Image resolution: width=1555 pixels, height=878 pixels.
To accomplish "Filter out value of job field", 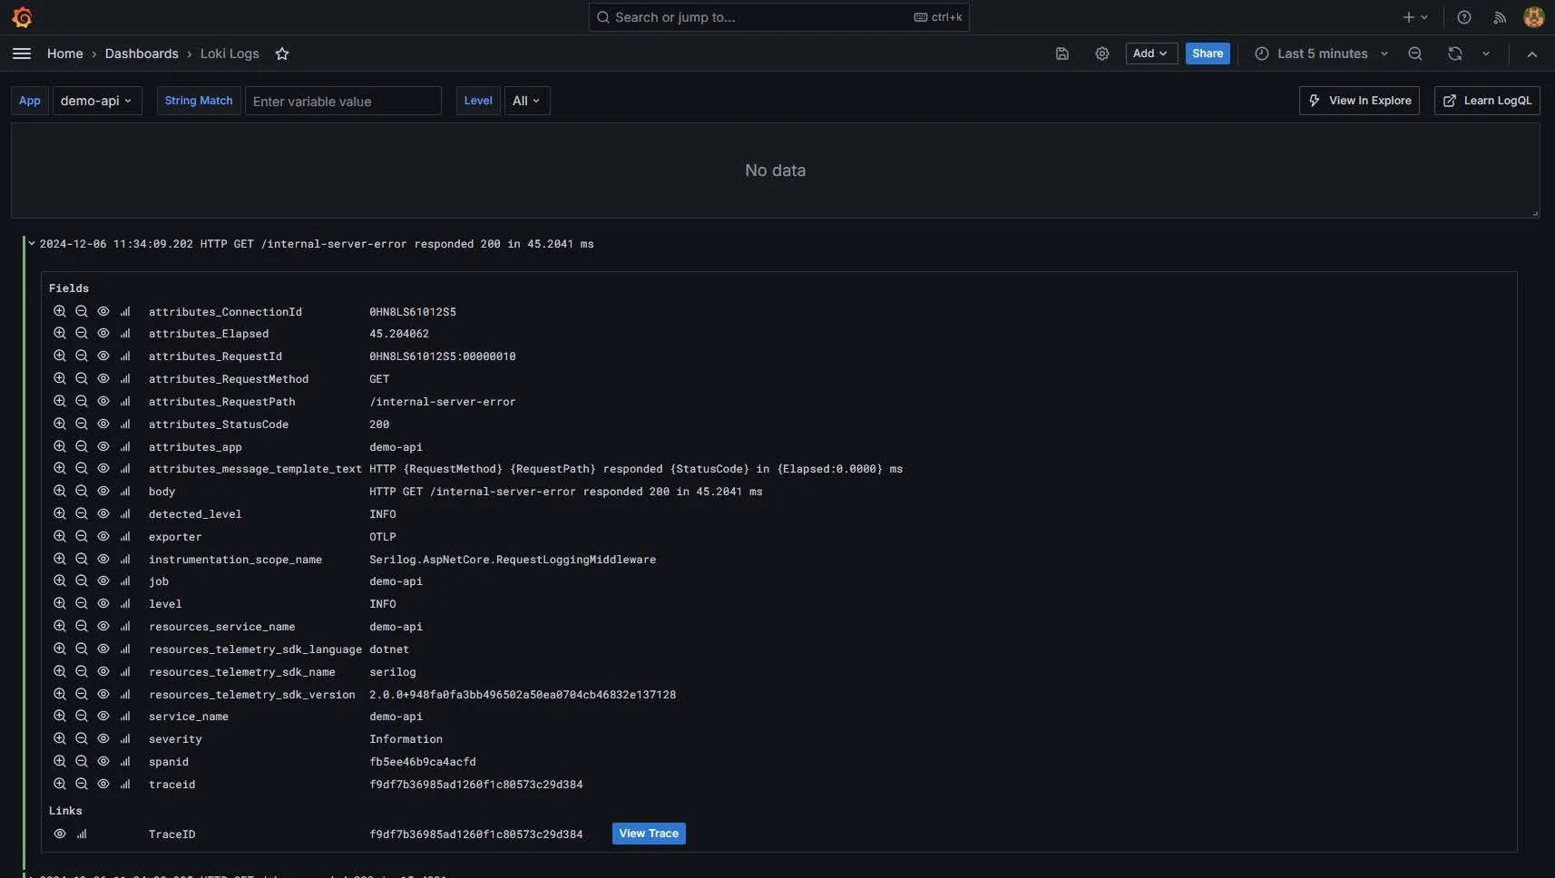I will [82, 580].
